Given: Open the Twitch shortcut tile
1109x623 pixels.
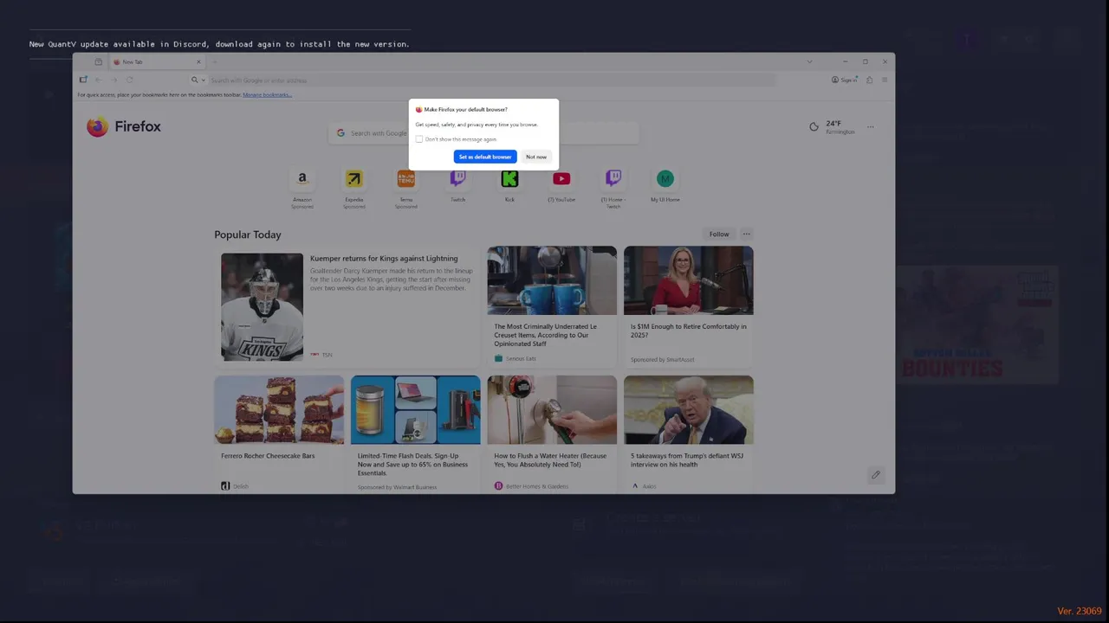Looking at the screenshot, I should pyautogui.click(x=457, y=185).
